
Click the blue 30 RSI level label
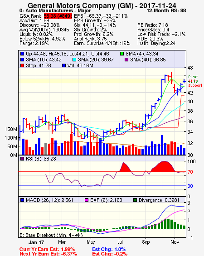point(190,186)
